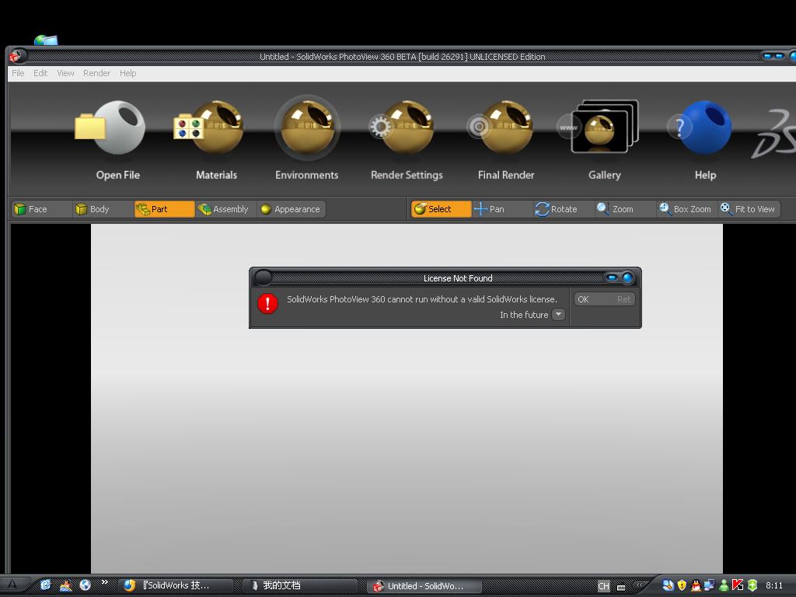Viewport: 796px width, 597px height.
Task: Click Fit to View
Action: [749, 209]
